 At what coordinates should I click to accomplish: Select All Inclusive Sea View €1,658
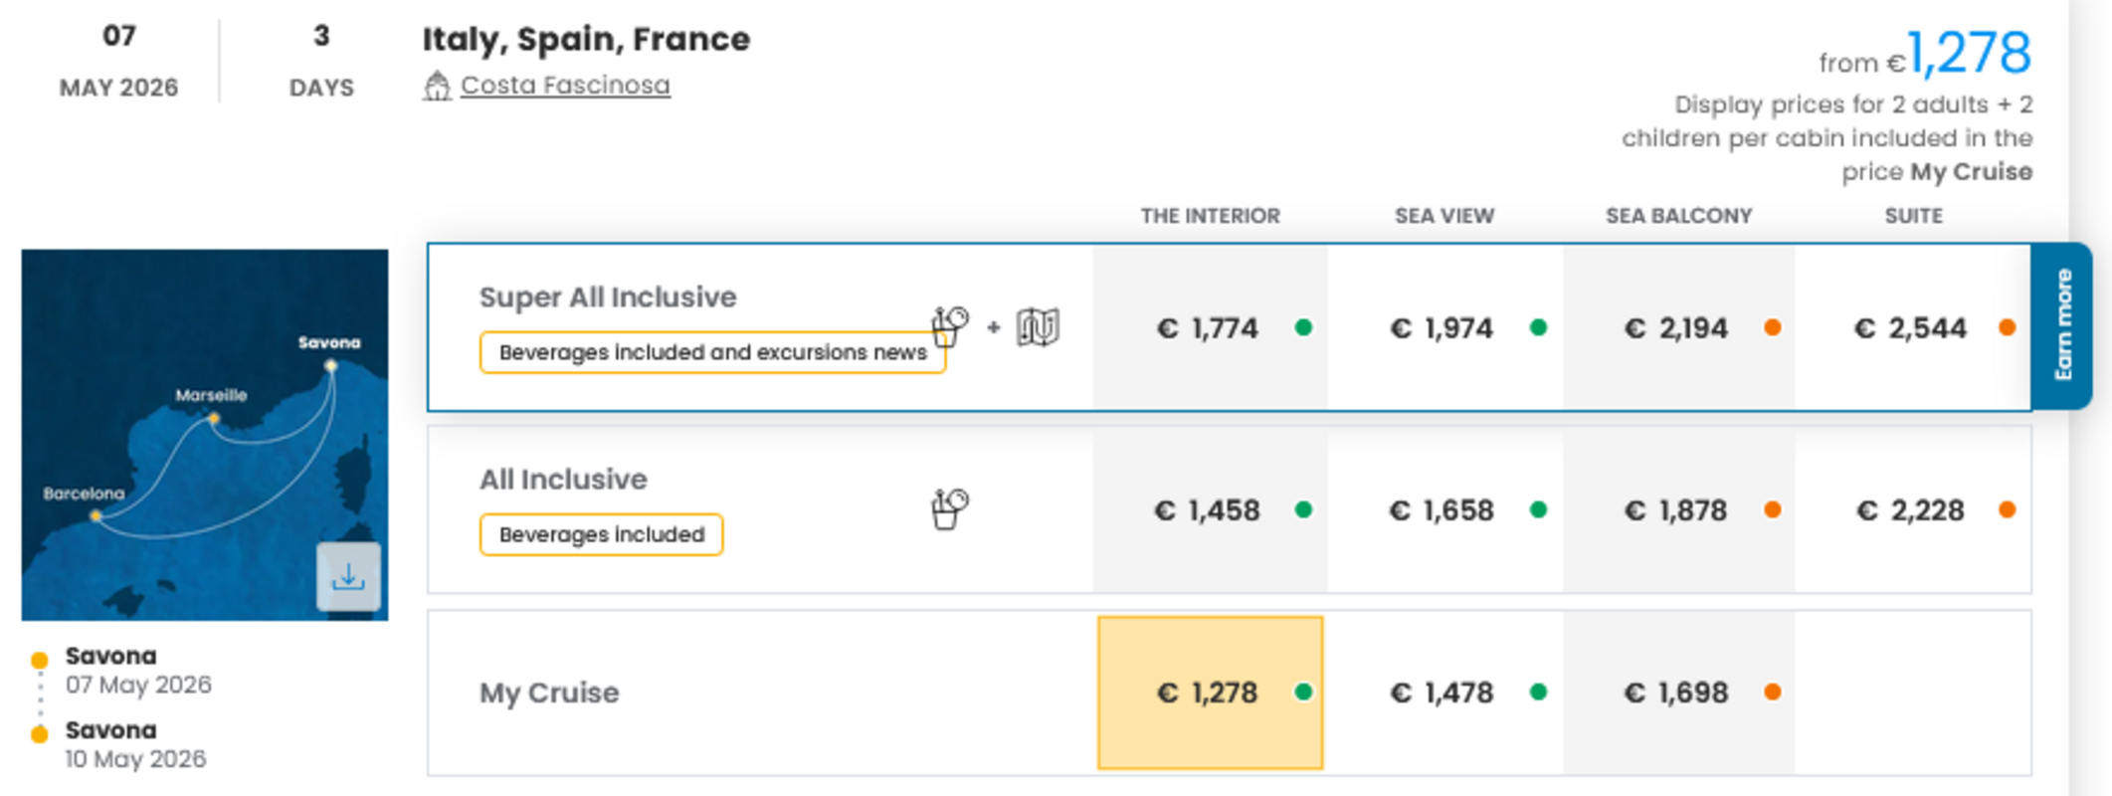click(1443, 510)
